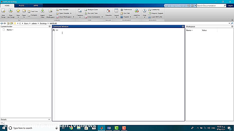The height and width of the screenshot is (131, 234).
Task: Select 'MATLAB' in the address path
Action: (x=53, y=24)
